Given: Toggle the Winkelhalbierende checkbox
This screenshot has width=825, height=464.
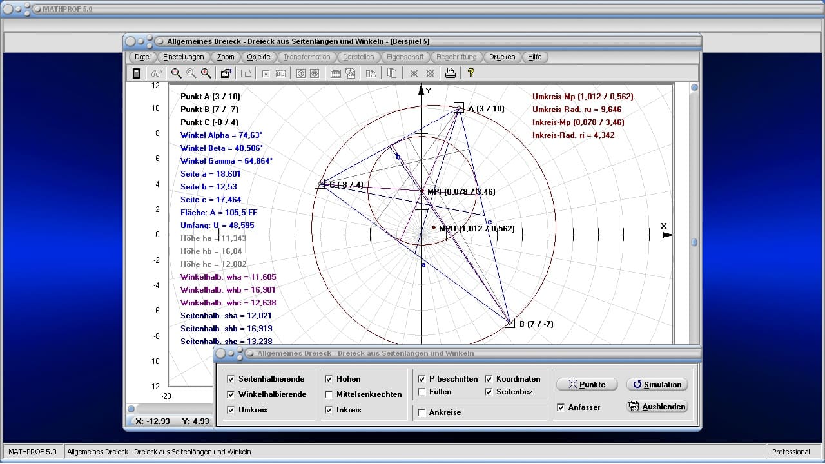Looking at the screenshot, I should [231, 394].
